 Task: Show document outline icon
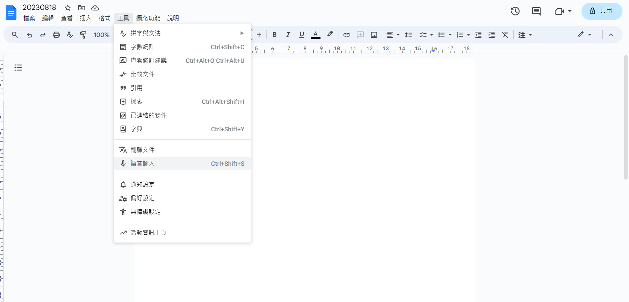(x=18, y=68)
